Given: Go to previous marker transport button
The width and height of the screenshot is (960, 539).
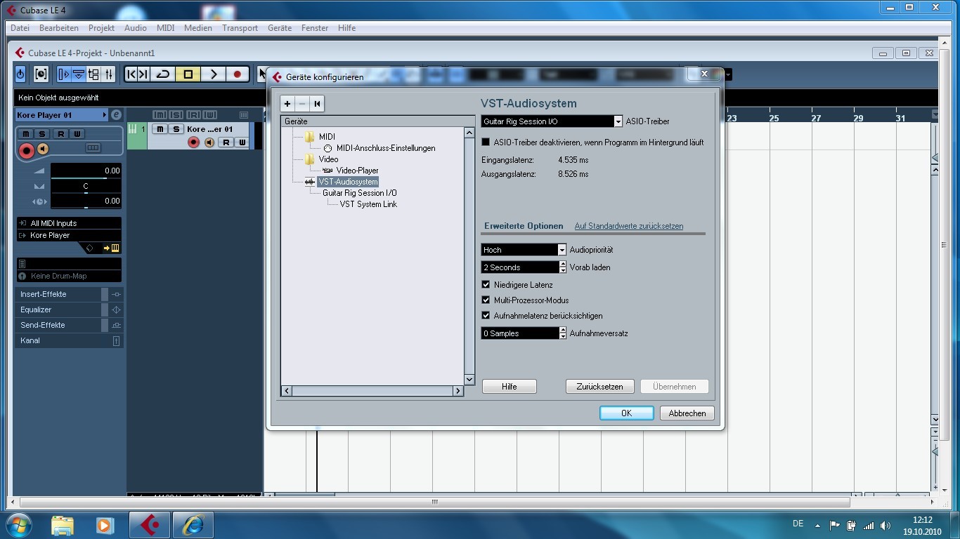Looking at the screenshot, I should pos(131,74).
